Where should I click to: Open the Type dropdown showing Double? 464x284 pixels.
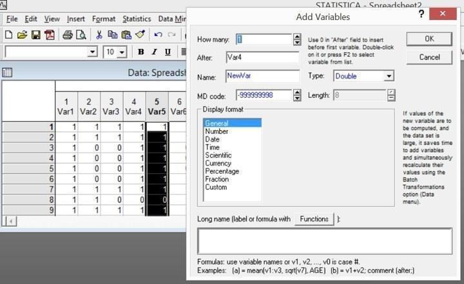click(363, 76)
